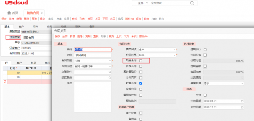Click the 描述 text area
Viewport: 254px width, 121px height.
coord(93,97)
